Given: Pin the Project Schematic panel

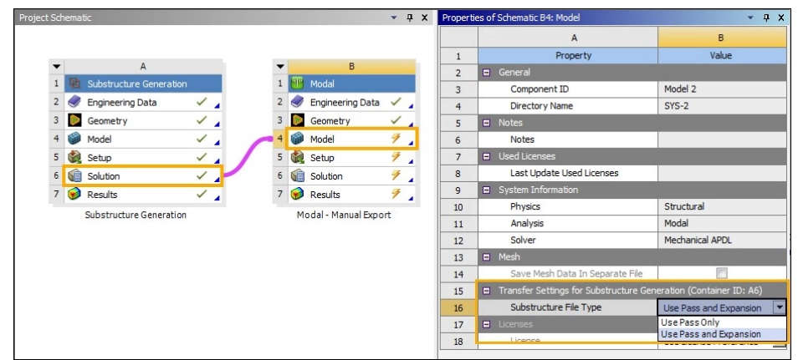Looking at the screenshot, I should pos(410,18).
